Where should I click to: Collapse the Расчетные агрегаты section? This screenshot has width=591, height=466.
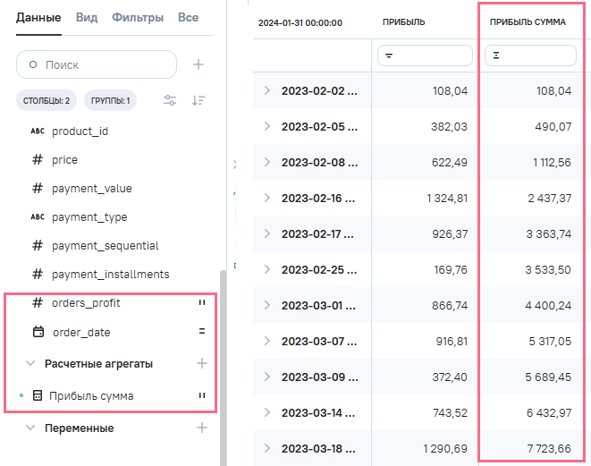tap(30, 364)
